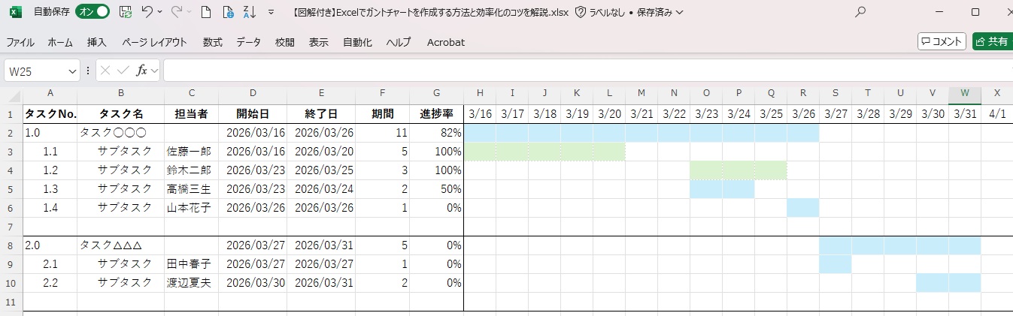The image size is (1013, 316).
Task: Open the 数式 ribbon tab
Action: (213, 42)
